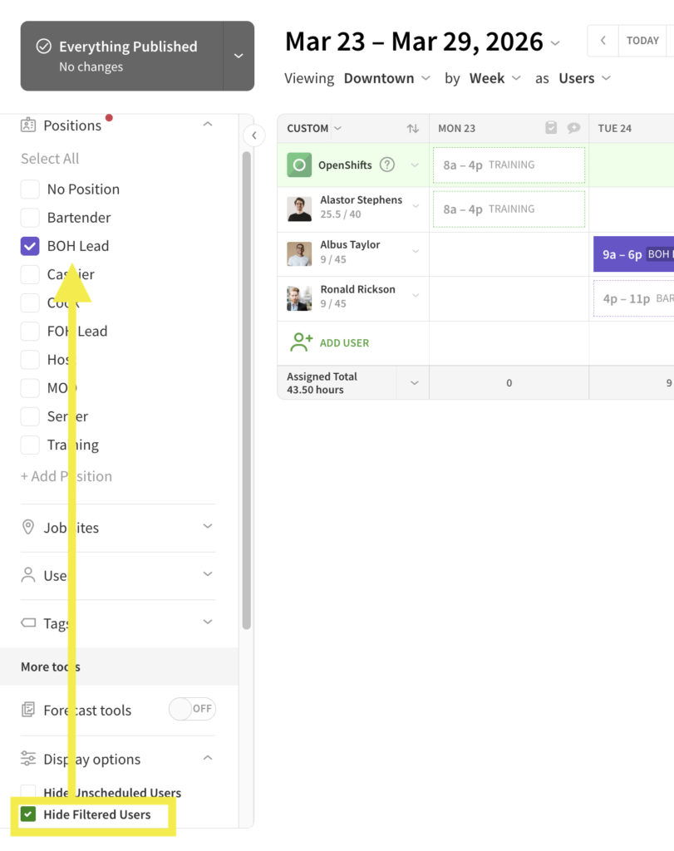The image size is (674, 851).
Task: Click the OpenShifts help question mark icon
Action: [387, 165]
